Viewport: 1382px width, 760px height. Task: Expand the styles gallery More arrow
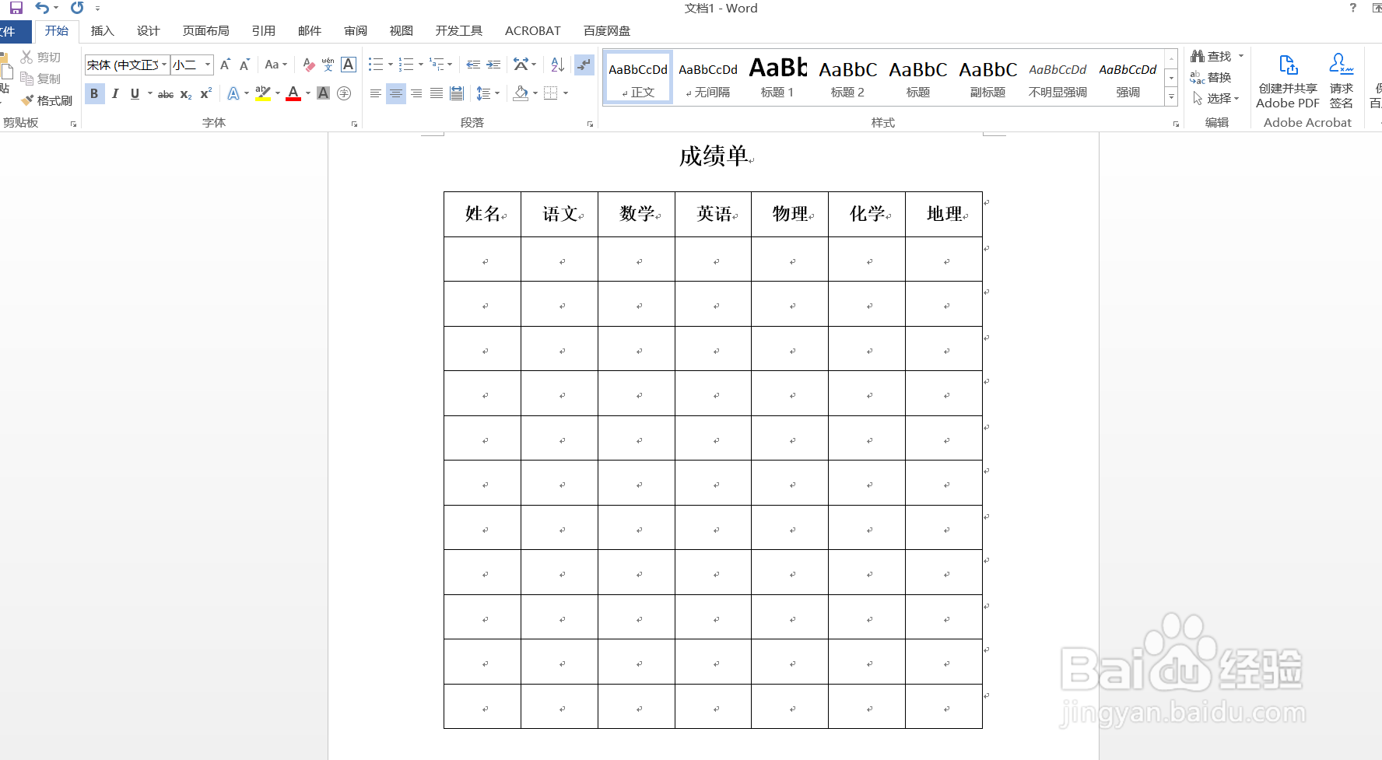[x=1171, y=96]
